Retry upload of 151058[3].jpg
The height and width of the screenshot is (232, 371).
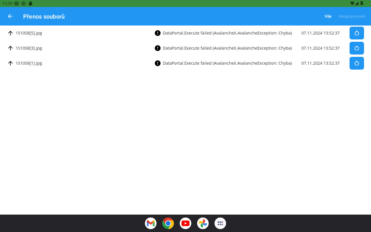click(x=357, y=48)
